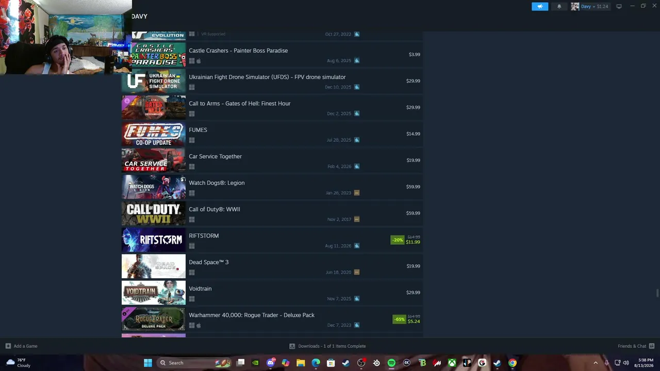Click the RIFTSTORM -20% discount badge
This screenshot has width=660, height=371.
(397, 240)
